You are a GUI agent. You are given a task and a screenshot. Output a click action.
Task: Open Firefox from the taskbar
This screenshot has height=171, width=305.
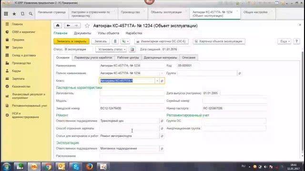pos(90,167)
